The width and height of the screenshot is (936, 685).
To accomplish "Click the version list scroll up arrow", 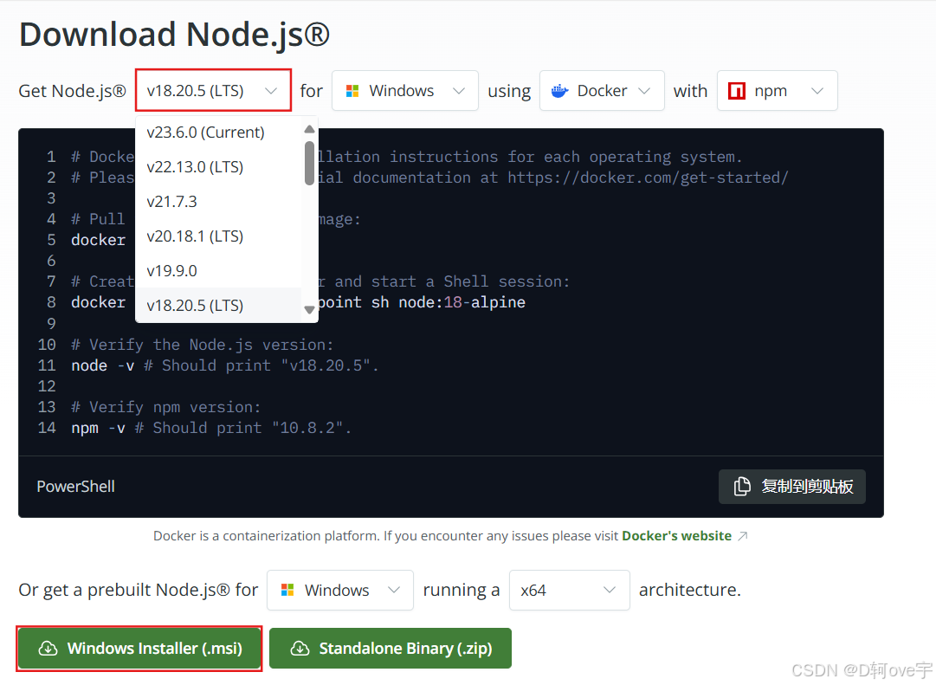I will [x=309, y=129].
